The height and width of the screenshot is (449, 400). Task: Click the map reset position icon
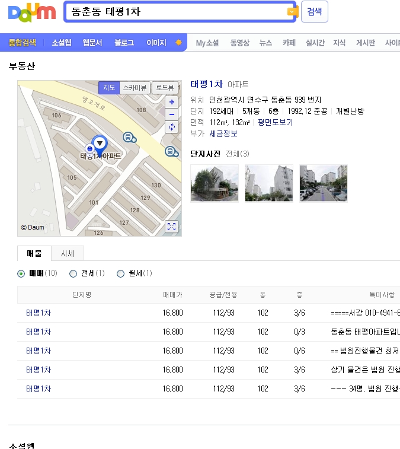(x=172, y=127)
